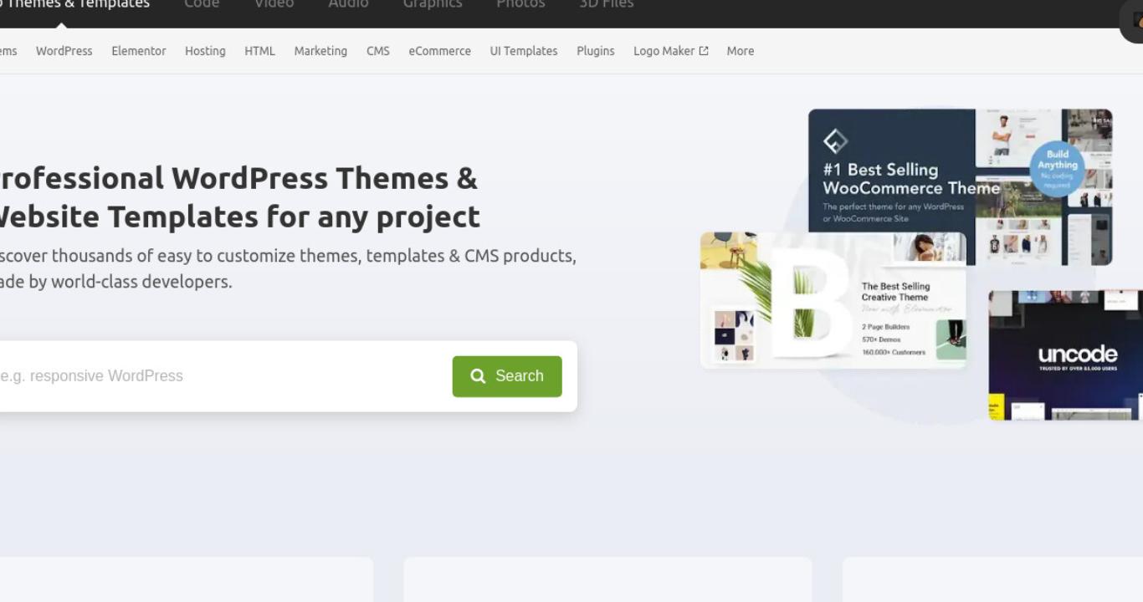Click the 'made by world-class developers' text
Screen dimensions: 1143x602
115,282
